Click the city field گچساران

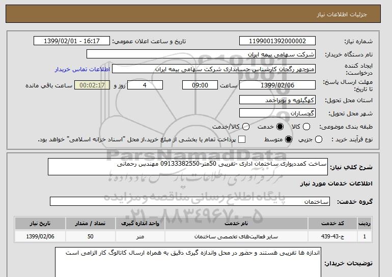click(x=277, y=113)
